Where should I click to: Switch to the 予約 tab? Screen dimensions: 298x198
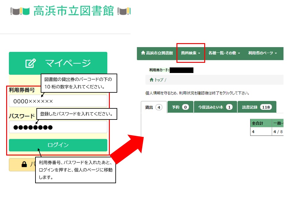[180, 107]
